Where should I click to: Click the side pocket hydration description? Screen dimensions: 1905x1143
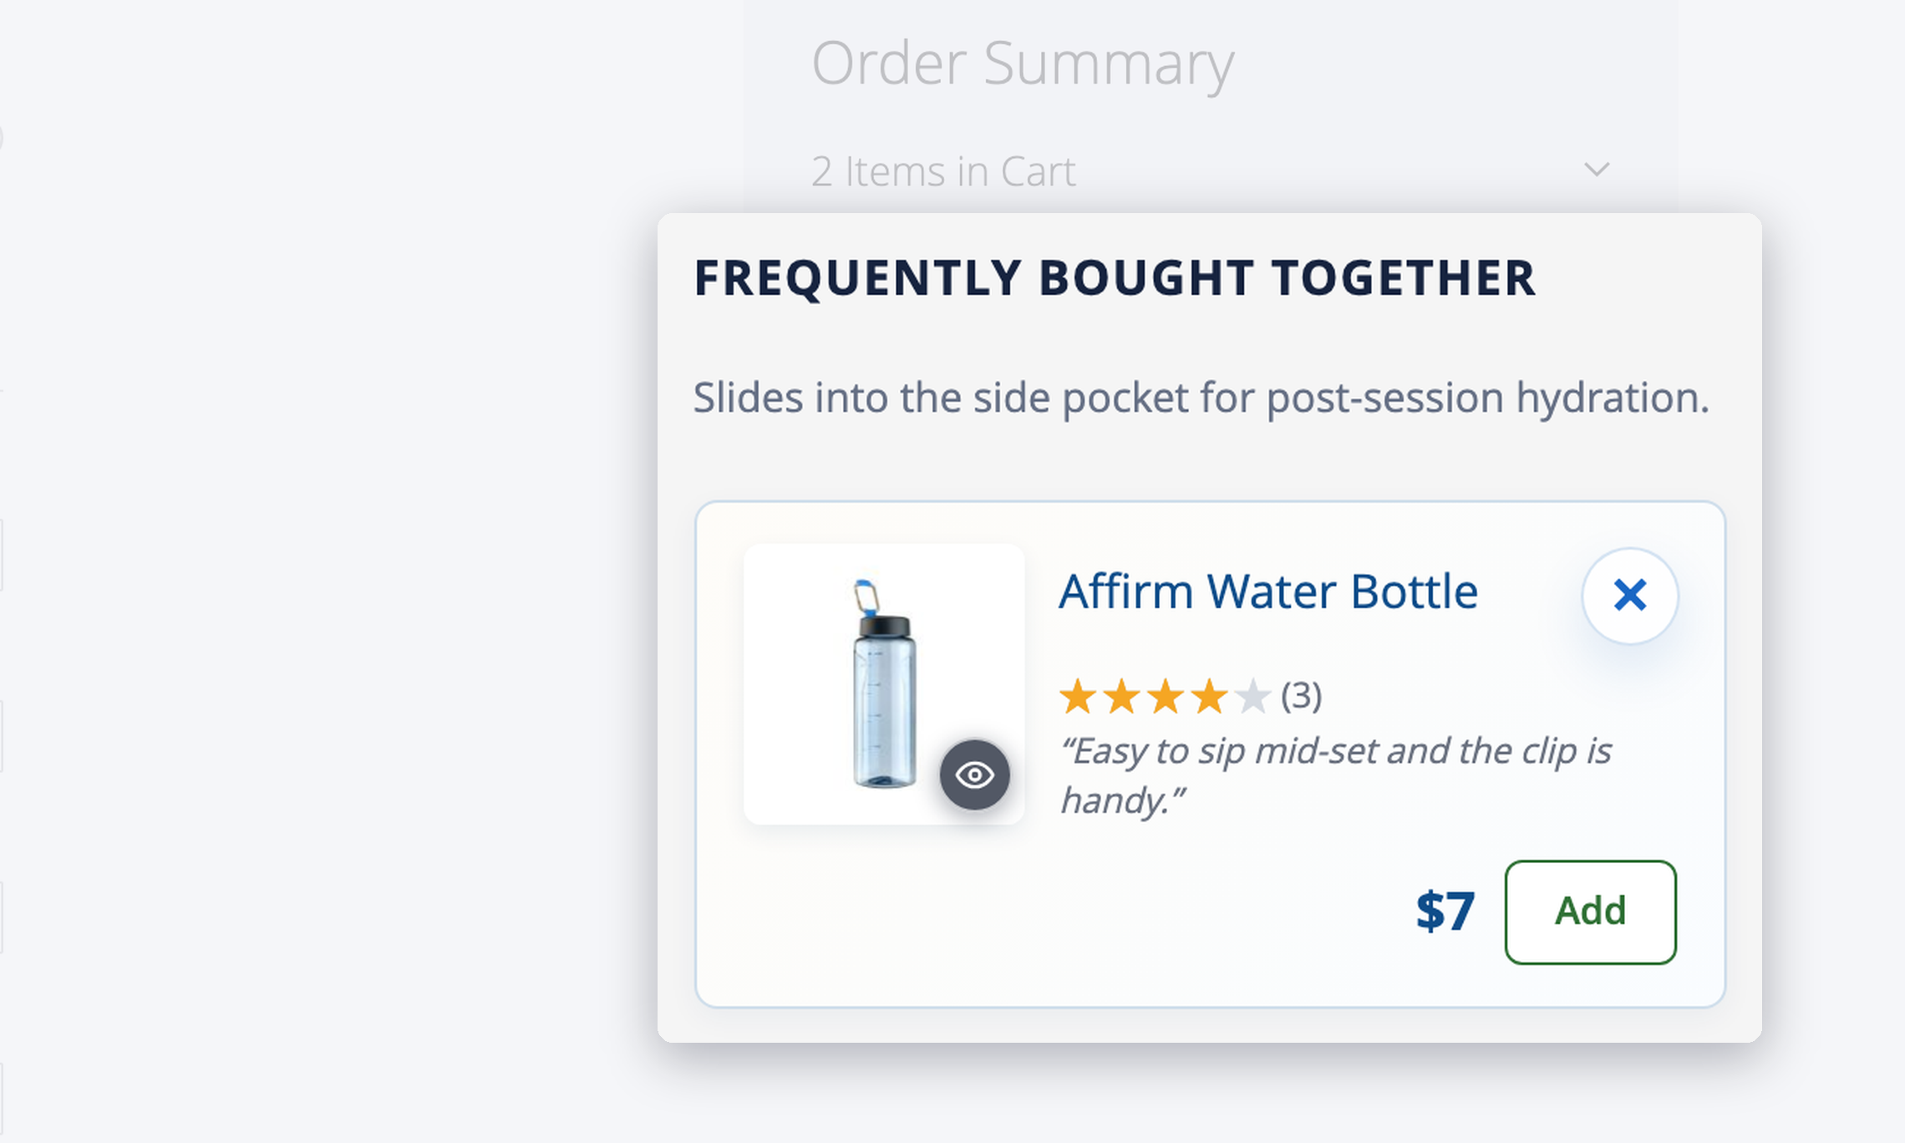tap(1201, 398)
